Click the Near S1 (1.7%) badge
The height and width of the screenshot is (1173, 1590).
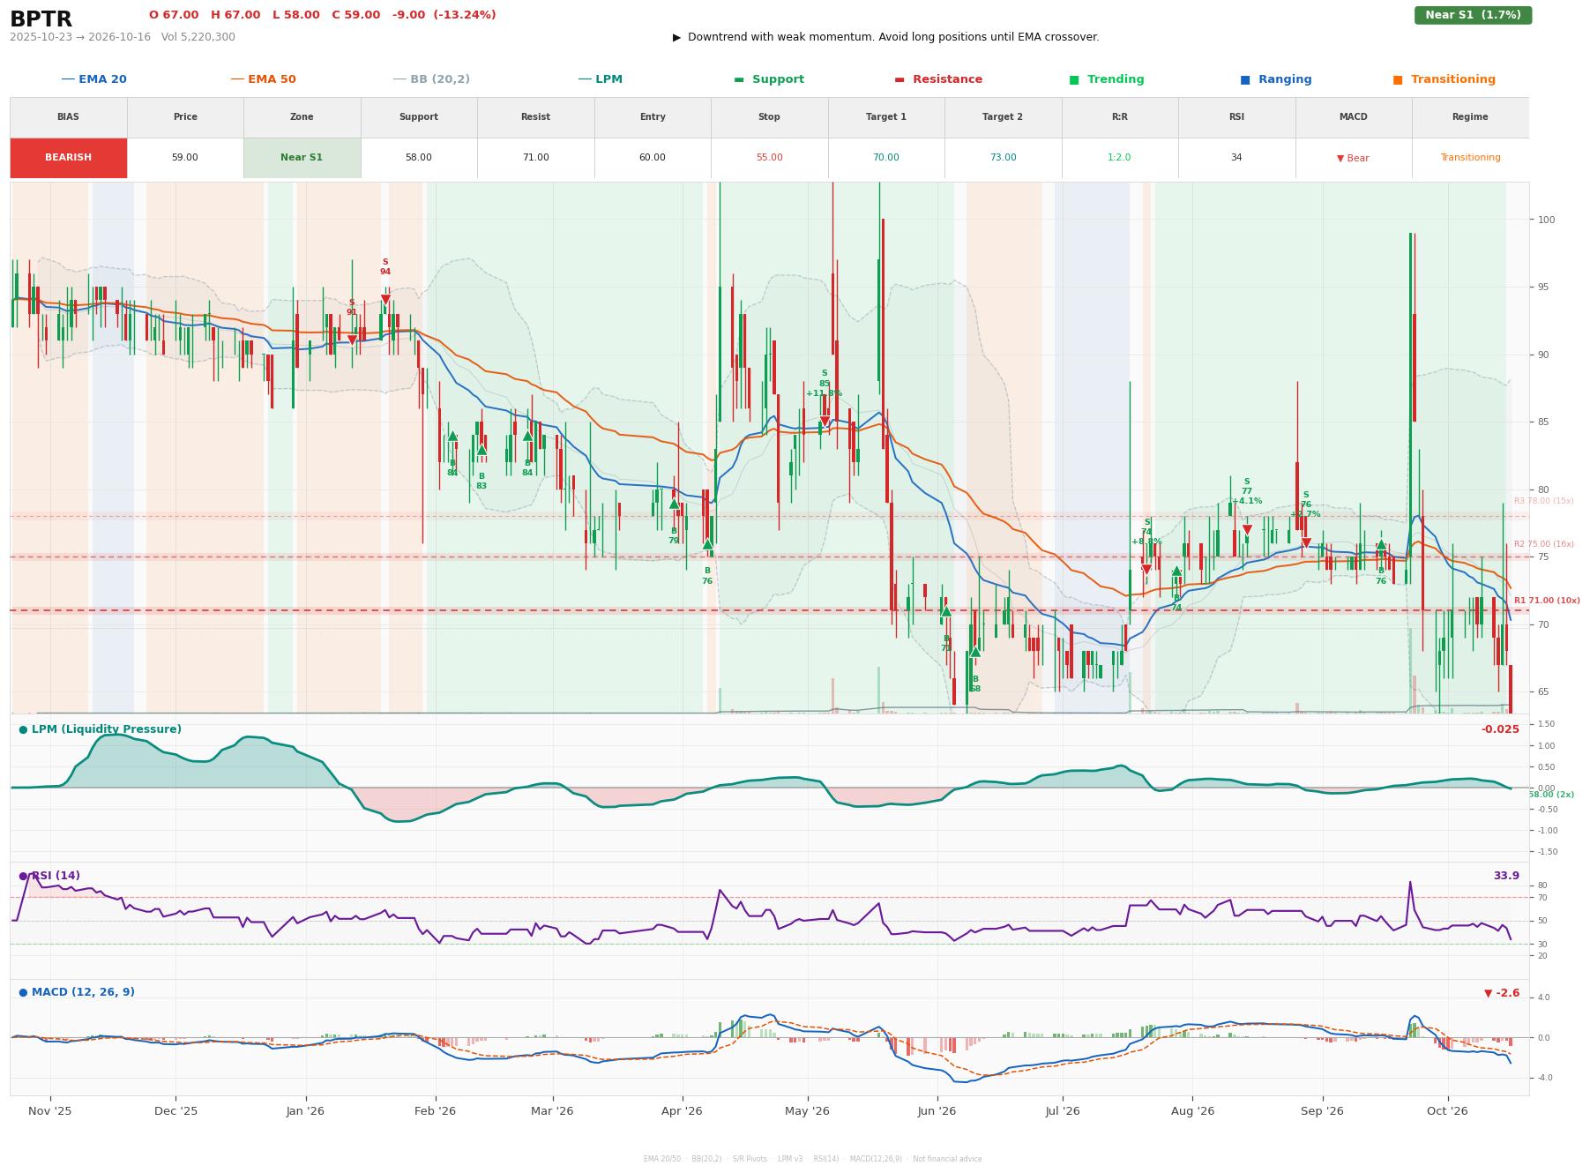coord(1473,15)
